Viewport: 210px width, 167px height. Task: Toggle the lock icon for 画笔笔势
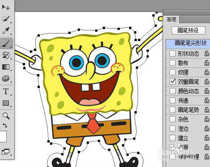207,109
